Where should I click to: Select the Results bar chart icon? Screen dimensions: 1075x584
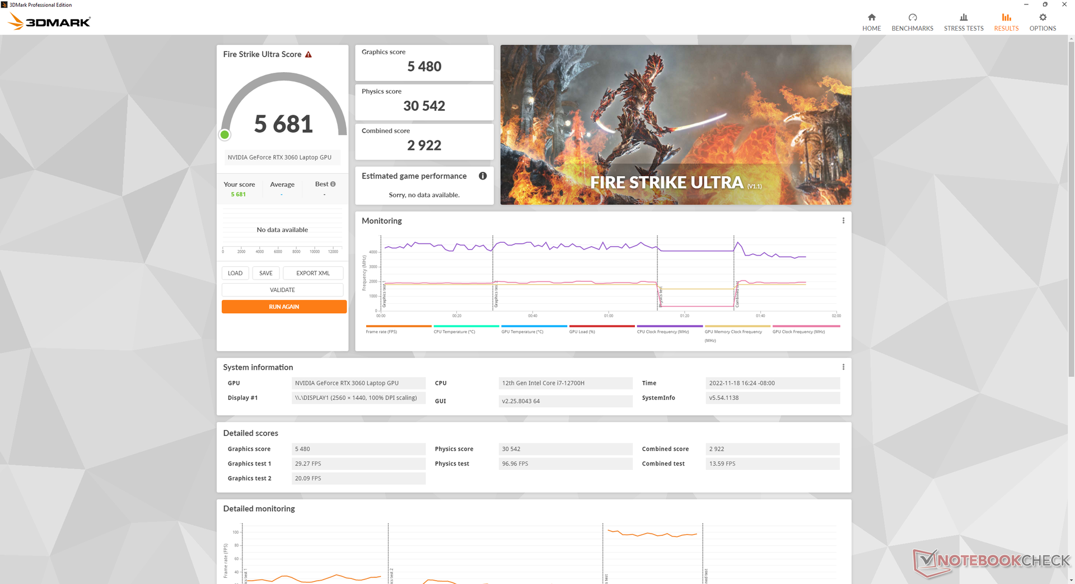tap(1006, 17)
